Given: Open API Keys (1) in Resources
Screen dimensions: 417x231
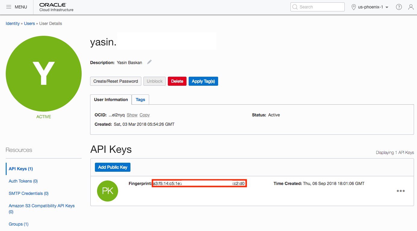Looking at the screenshot, I should pos(21,169).
